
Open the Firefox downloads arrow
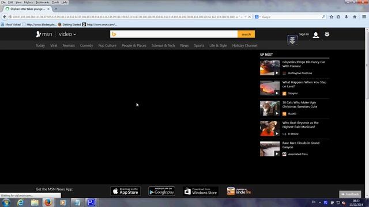(346, 17)
